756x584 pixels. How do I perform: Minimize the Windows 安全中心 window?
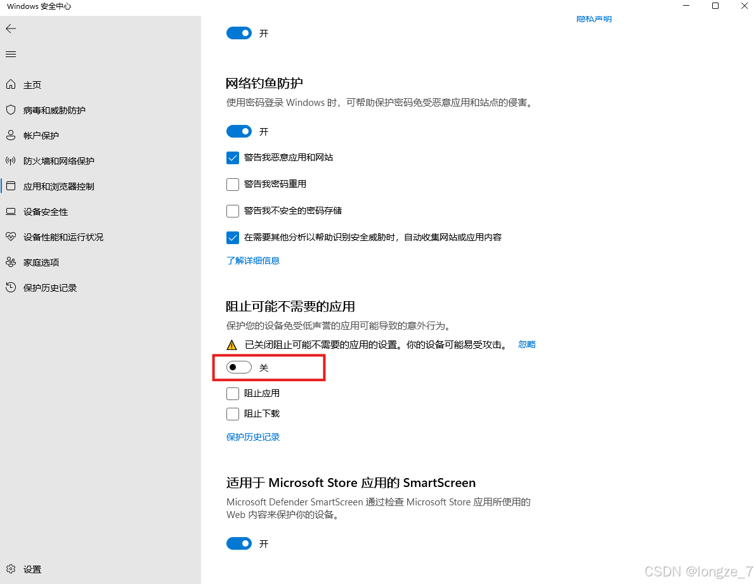[x=686, y=6]
